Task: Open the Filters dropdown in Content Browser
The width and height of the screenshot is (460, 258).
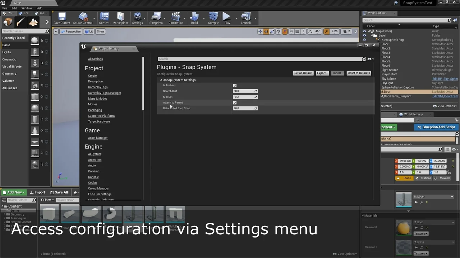Action: (x=47, y=200)
